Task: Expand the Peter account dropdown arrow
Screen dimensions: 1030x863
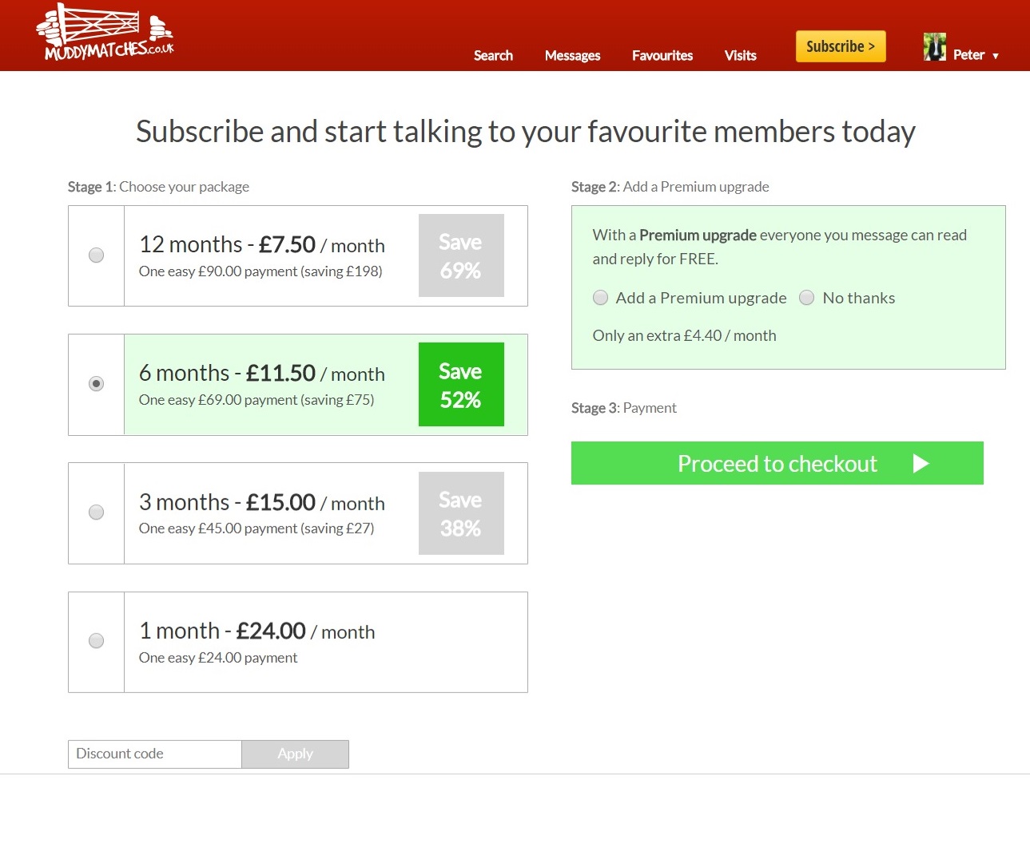Action: coord(996,56)
